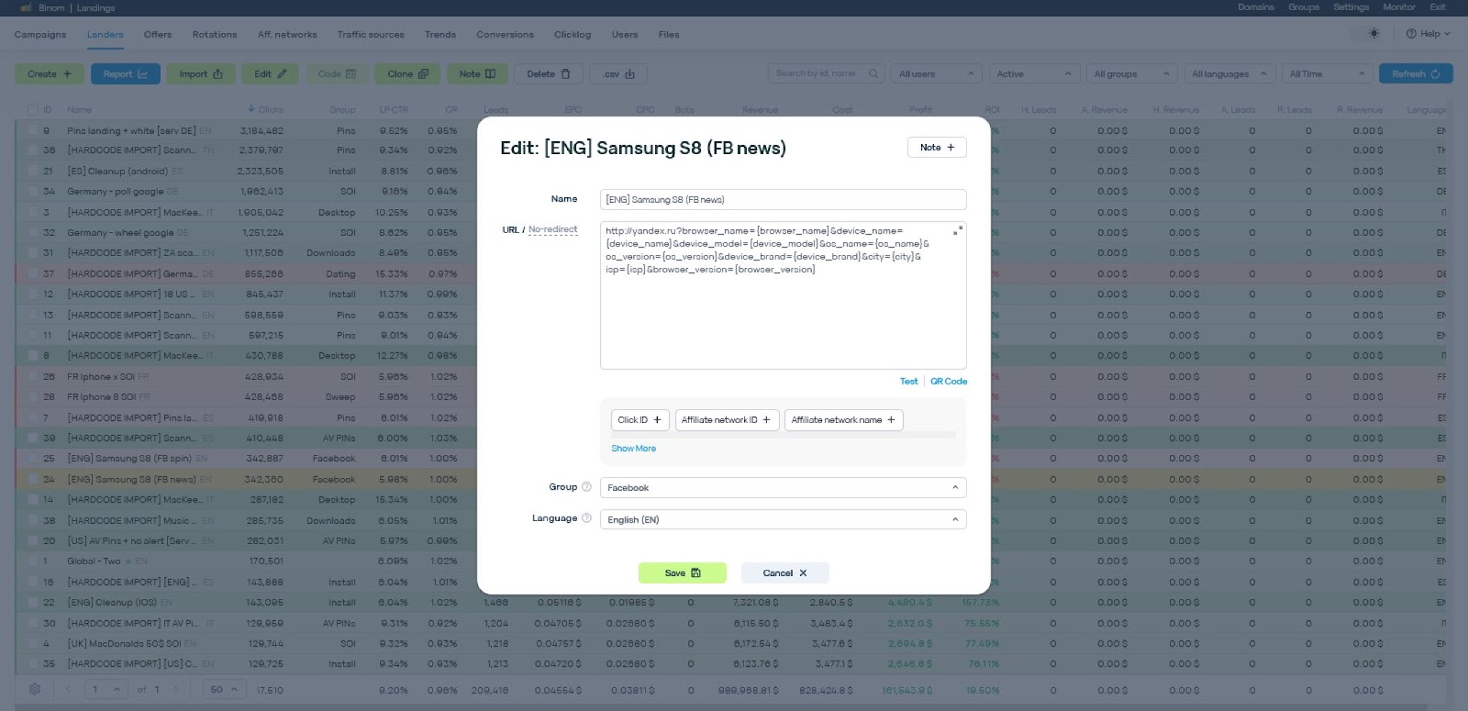Click the Clone toolbar button
Image resolution: width=1468 pixels, height=711 pixels.
(x=407, y=73)
